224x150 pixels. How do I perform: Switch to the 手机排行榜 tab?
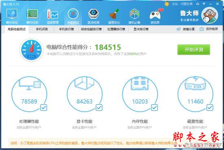pyautogui.click(x=66, y=29)
